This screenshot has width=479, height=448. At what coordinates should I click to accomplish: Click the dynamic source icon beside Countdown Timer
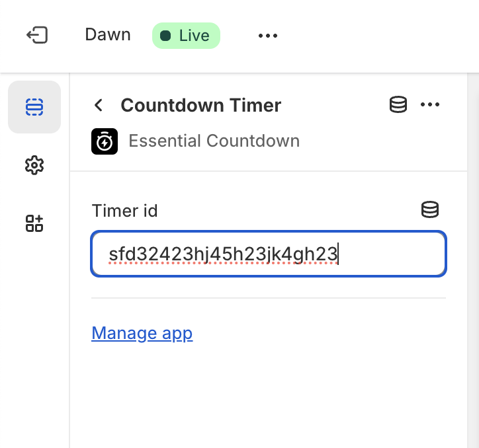(x=398, y=104)
